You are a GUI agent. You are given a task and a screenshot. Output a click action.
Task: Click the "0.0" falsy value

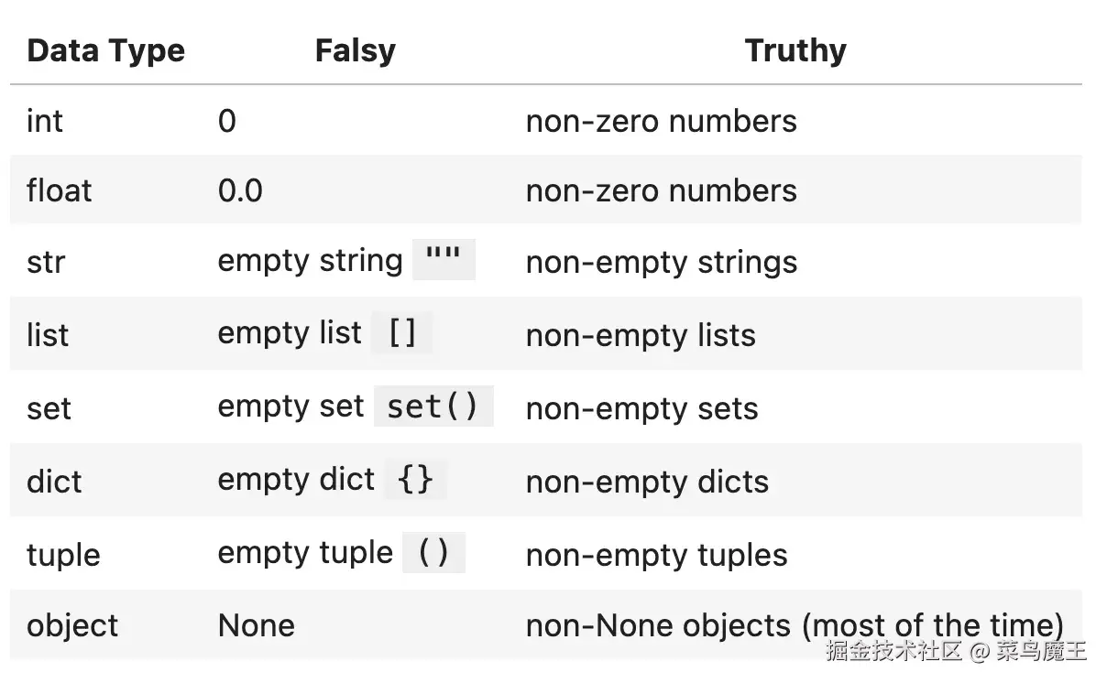240,190
